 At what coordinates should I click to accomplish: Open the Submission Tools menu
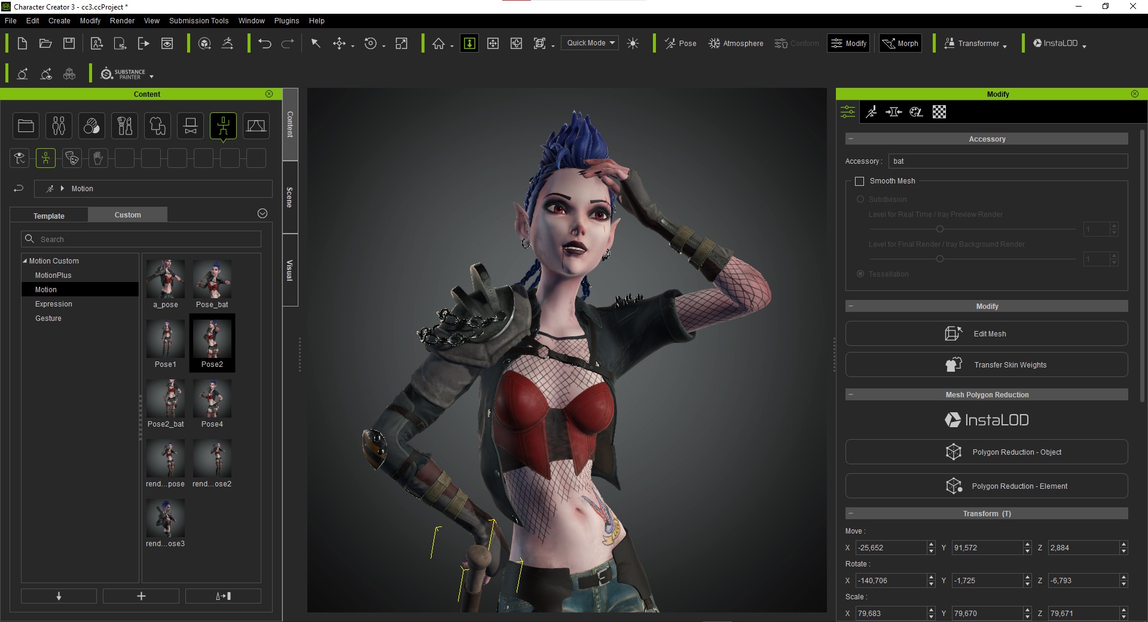(x=199, y=20)
